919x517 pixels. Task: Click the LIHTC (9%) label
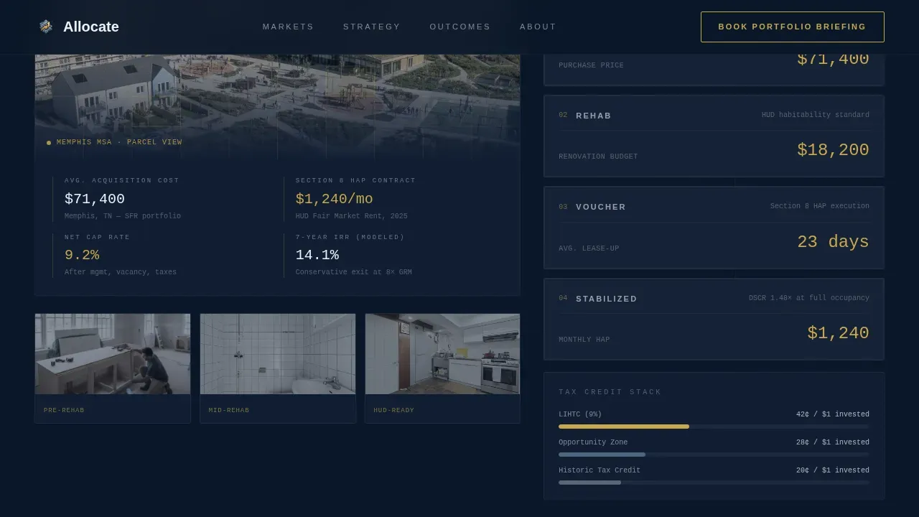click(580, 414)
